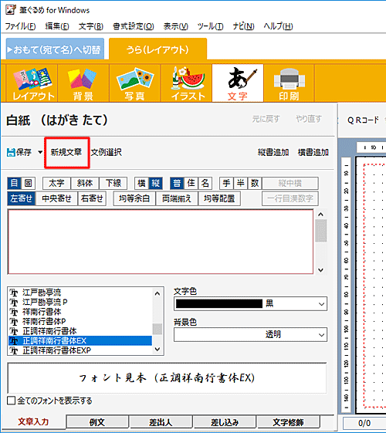The image size is (386, 433).
Task: Open the 背景 background category
Action: click(x=83, y=83)
